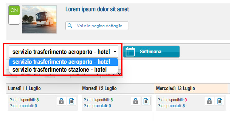
Task: Click the Vai alla pagina dettaglio button
Action: pos(97,26)
